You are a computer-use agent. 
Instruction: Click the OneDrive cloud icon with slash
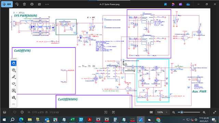(x=188, y=4)
